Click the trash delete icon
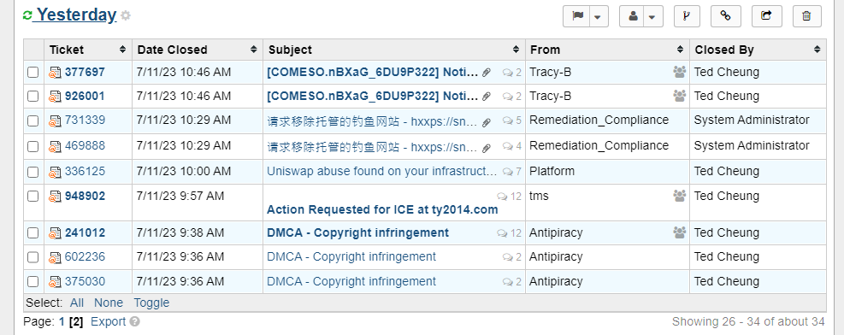Image resolution: width=844 pixels, height=335 pixels. click(807, 16)
